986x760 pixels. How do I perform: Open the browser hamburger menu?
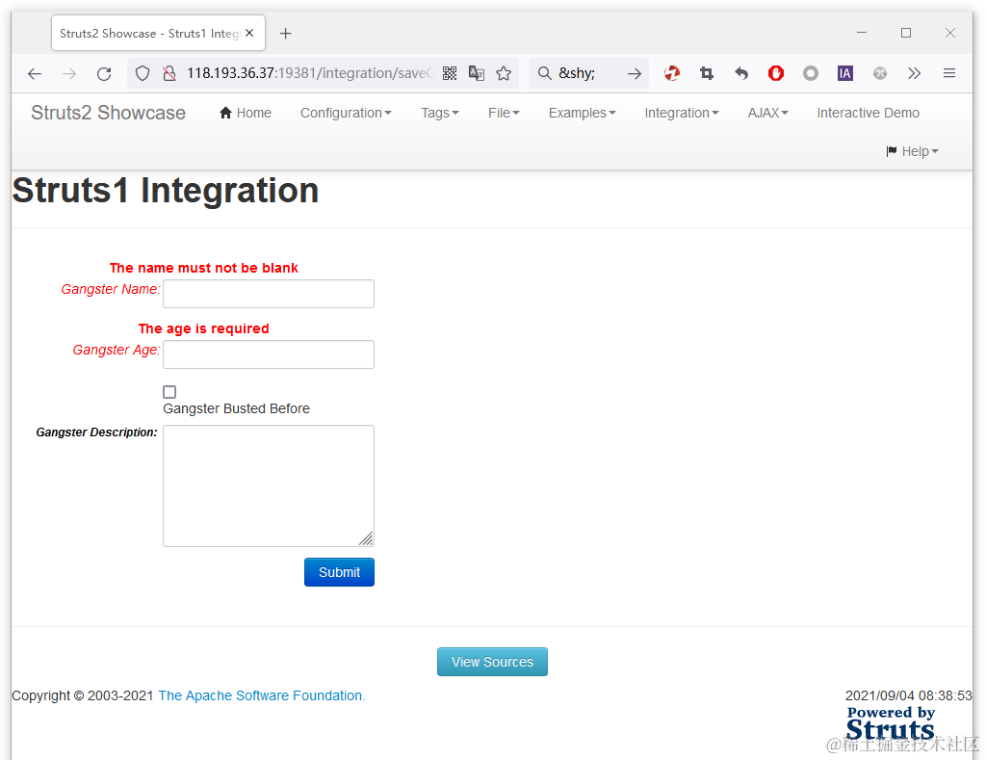(x=949, y=73)
